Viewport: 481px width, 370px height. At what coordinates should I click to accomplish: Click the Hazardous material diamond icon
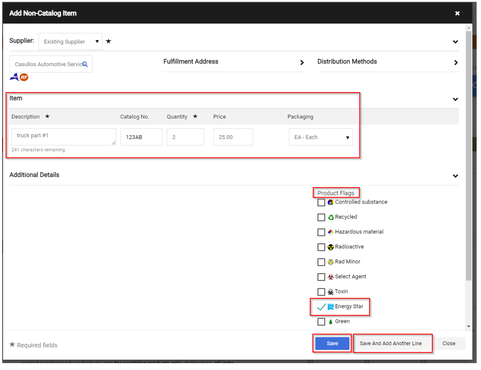(x=330, y=232)
